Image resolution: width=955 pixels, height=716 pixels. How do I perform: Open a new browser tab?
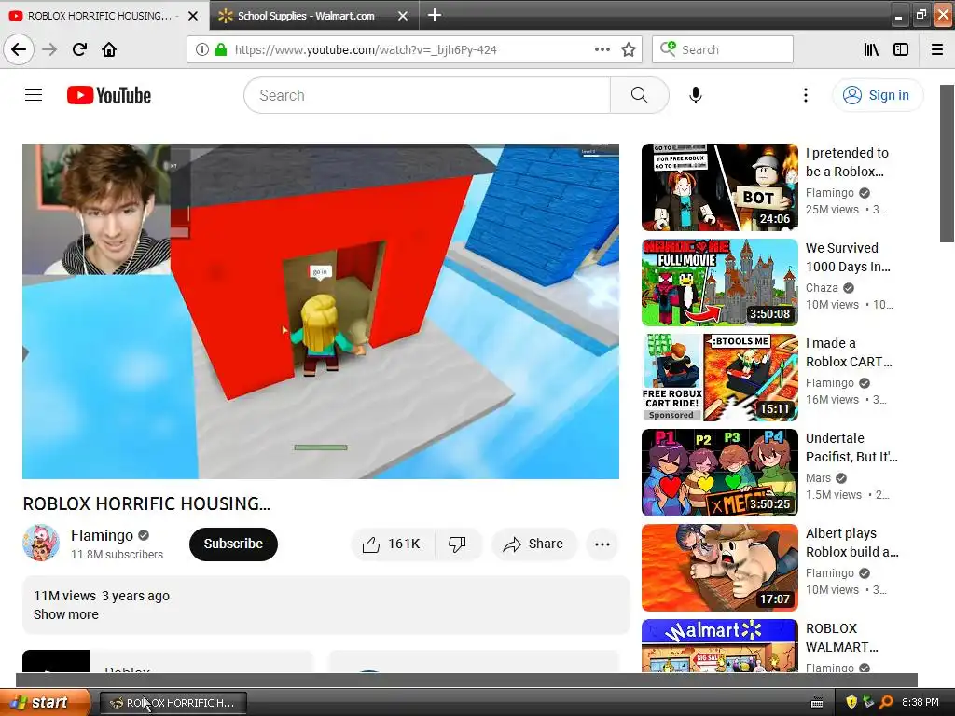(435, 15)
